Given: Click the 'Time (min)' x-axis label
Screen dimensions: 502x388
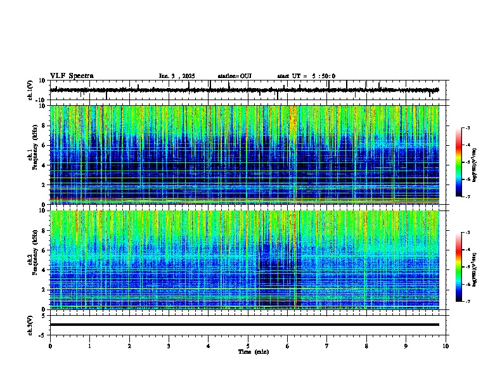Looking at the screenshot, I should 254,352.
